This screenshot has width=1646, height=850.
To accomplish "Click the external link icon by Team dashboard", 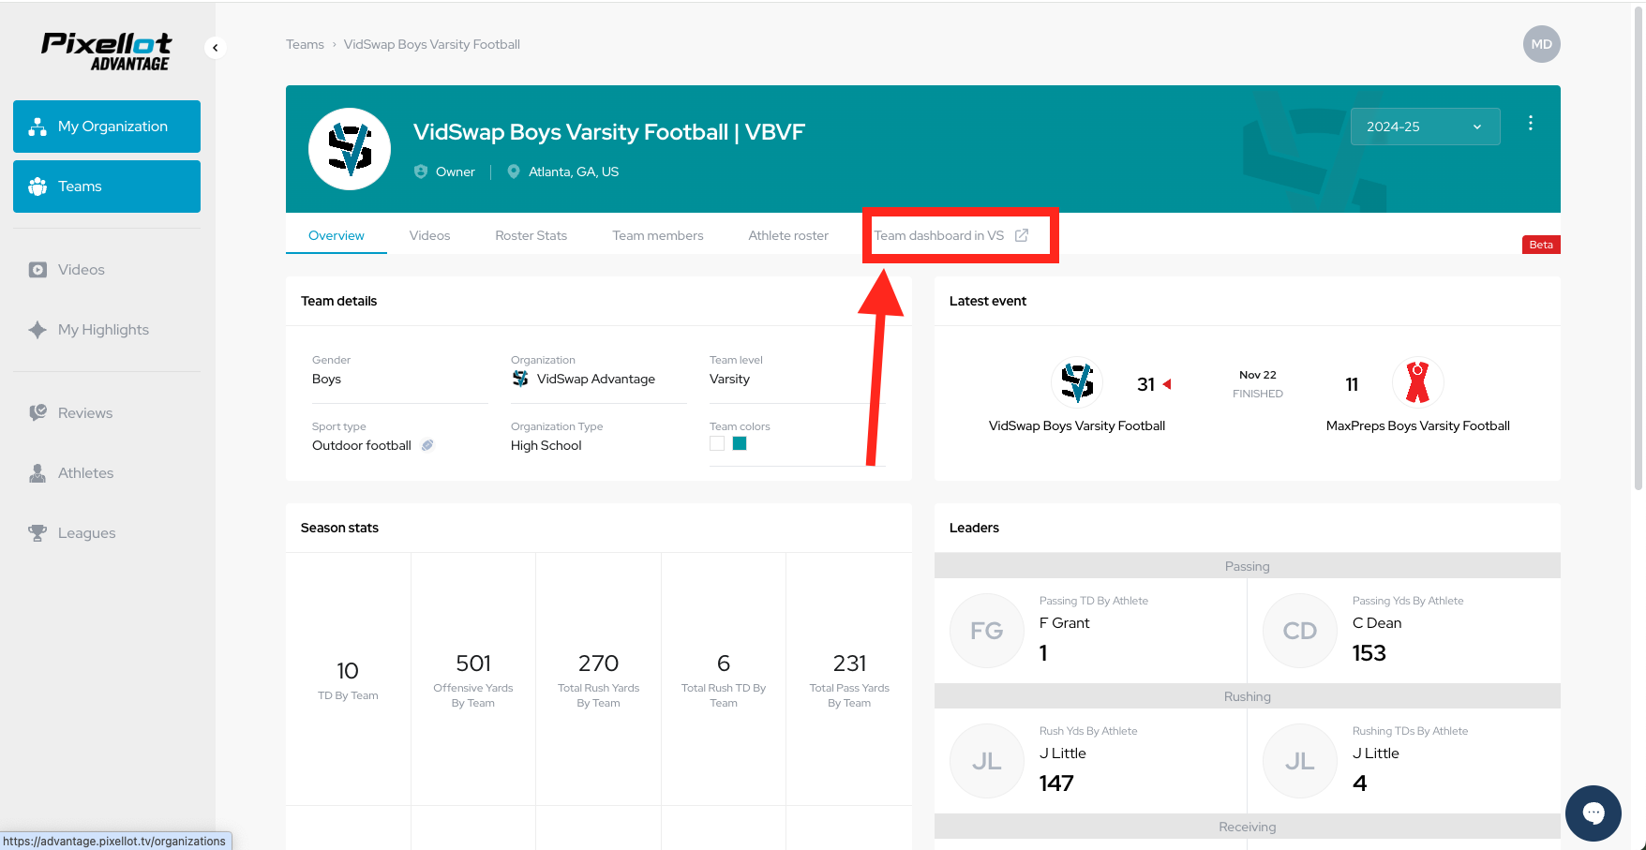I will point(1022,235).
